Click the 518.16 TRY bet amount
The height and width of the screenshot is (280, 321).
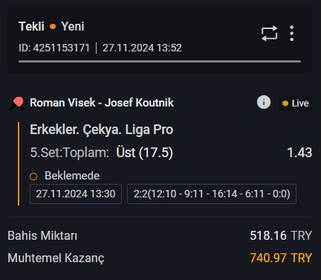point(281,235)
